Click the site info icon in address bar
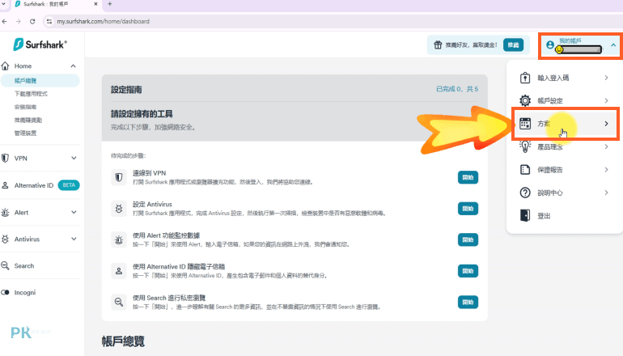This screenshot has height=356, width=623. point(49,22)
